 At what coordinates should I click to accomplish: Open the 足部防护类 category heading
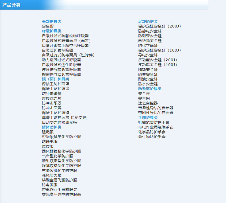coord(148,21)
